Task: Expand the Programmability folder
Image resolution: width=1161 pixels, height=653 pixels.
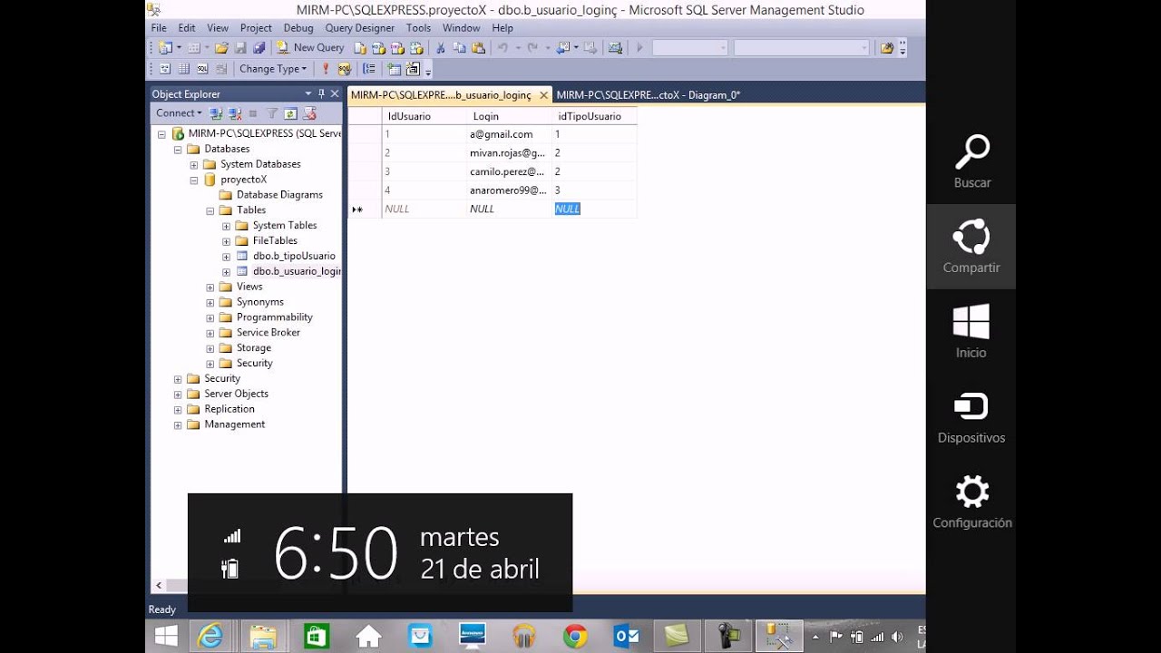Action: tap(210, 317)
